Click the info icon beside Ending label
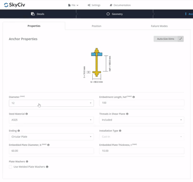The width and height of the screenshot is (193, 182). click(x=19, y=131)
